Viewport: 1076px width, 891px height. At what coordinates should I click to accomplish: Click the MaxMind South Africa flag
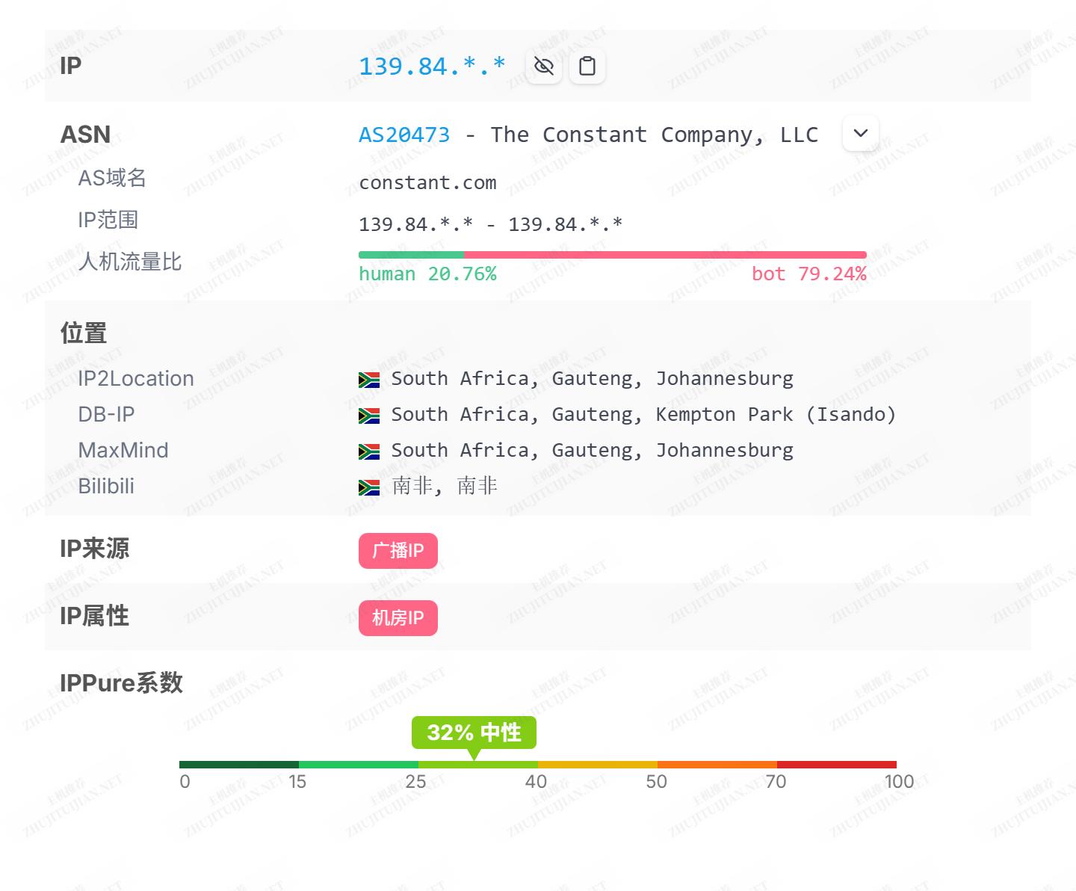click(369, 451)
